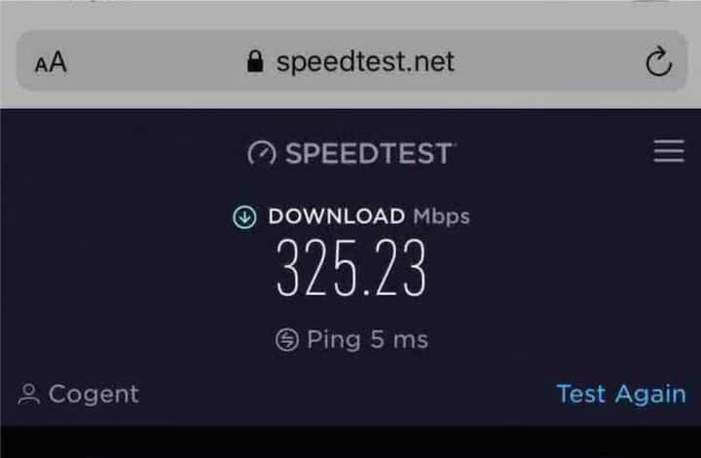Open the hamburger menu
This screenshot has width=701, height=458.
pos(669,151)
